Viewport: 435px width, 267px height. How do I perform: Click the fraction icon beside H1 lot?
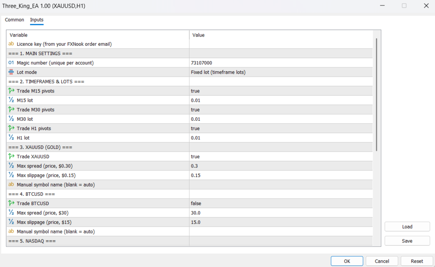[11, 138]
